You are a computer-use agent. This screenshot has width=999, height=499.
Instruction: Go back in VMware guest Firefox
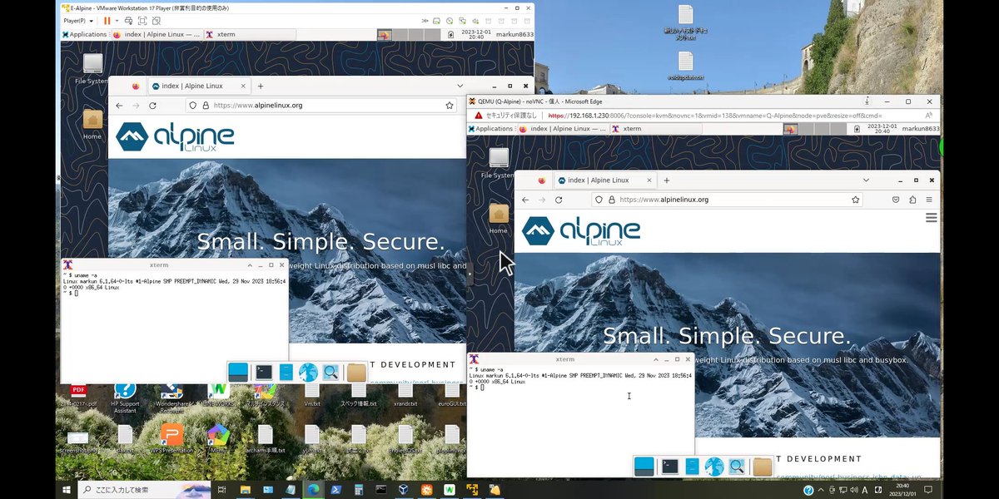pos(118,106)
